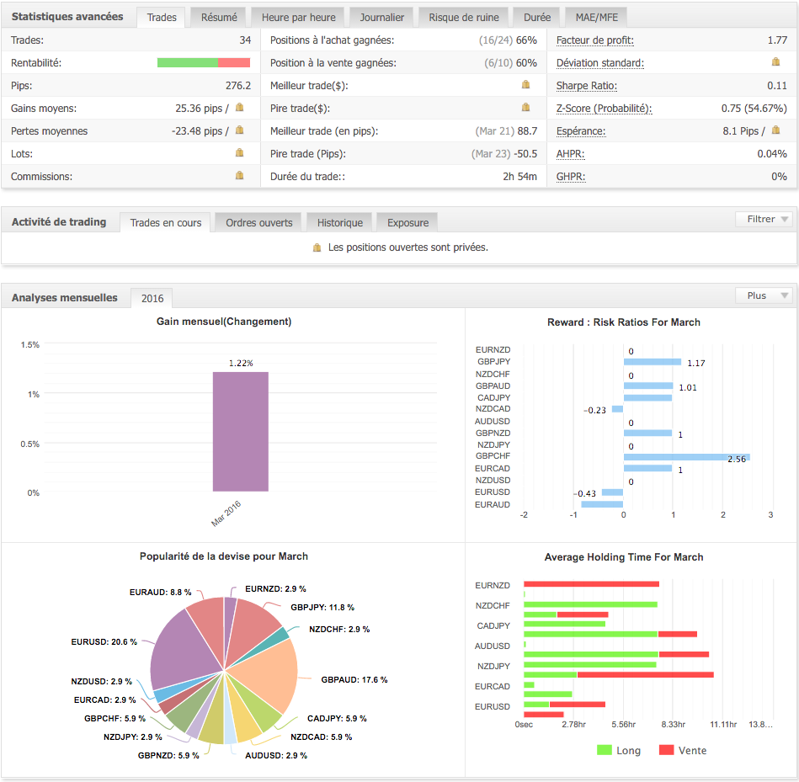The width and height of the screenshot is (799, 782).
Task: Click the lock icon in Commissions row
Action: [x=239, y=176]
